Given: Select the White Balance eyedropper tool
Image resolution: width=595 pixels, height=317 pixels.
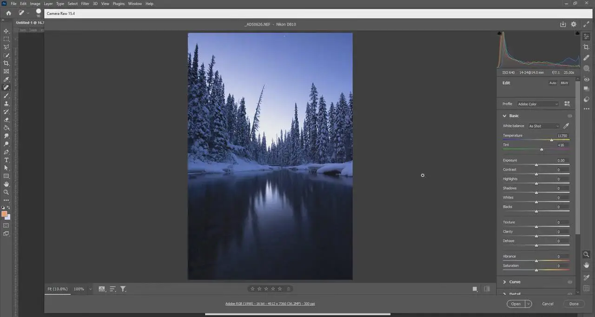Looking at the screenshot, I should click(x=566, y=126).
